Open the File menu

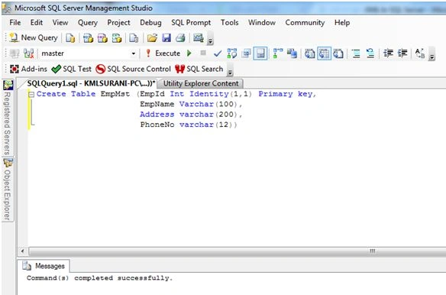(15, 22)
